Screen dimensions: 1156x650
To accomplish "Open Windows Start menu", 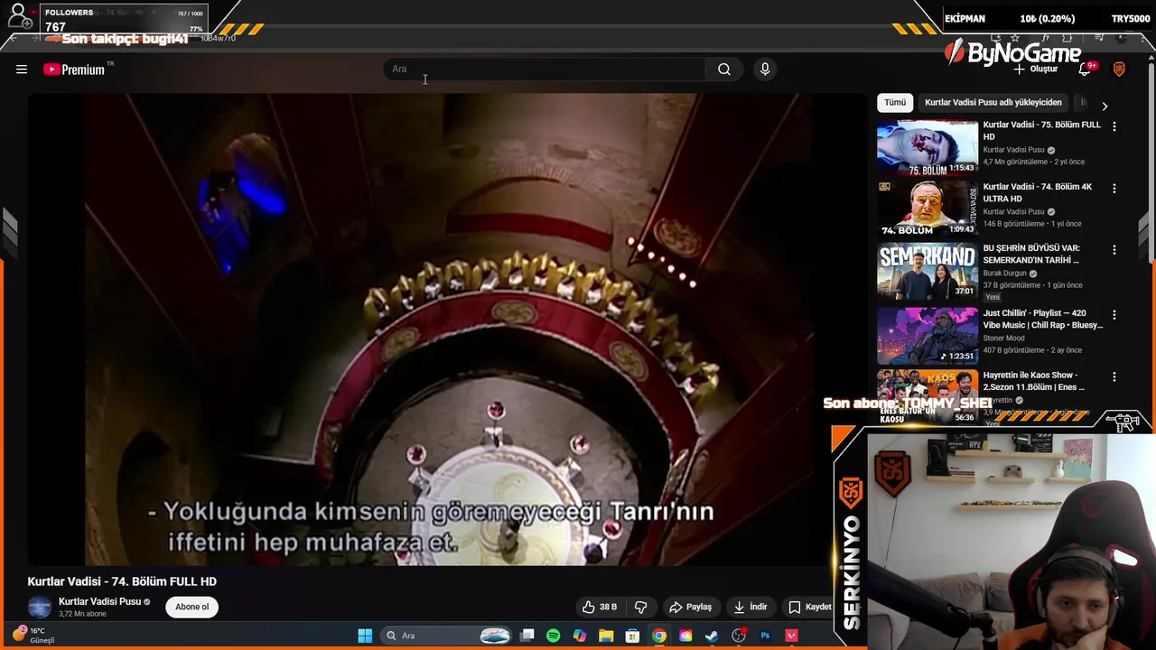I will tap(365, 636).
